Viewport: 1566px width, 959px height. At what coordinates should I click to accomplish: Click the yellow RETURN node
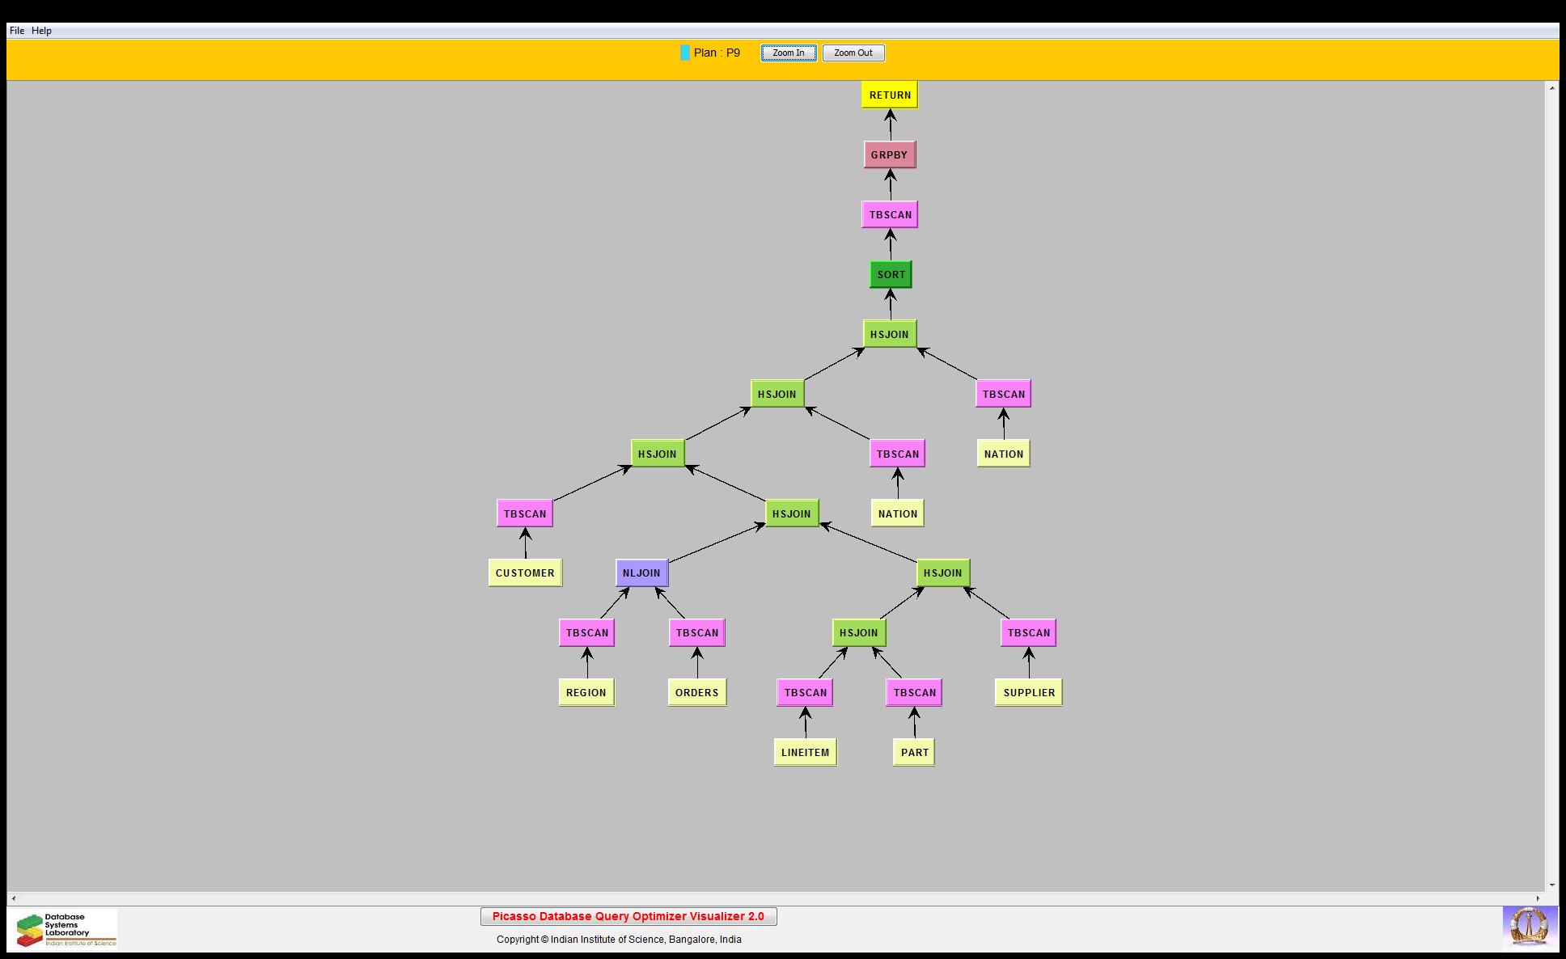(x=889, y=95)
